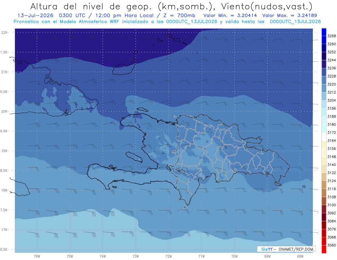Click the '74W' longitude label
The height and width of the screenshot is (260, 337).
(103, 256)
